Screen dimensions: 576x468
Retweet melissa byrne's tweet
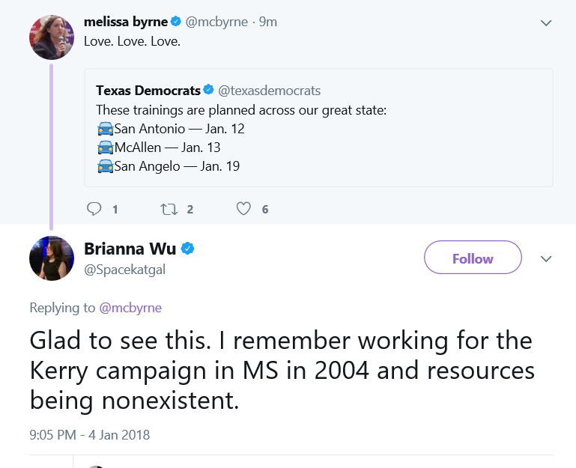pyautogui.click(x=169, y=209)
